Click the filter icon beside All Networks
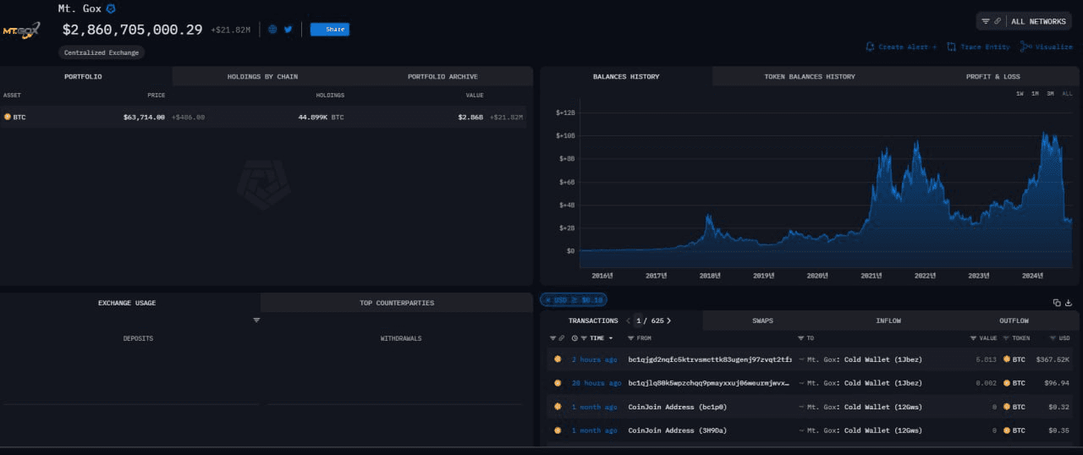The height and width of the screenshot is (455, 1083). (x=986, y=21)
